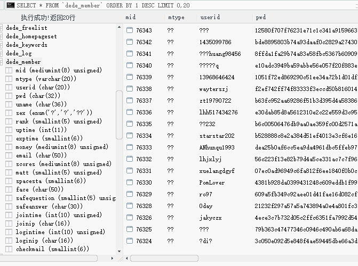Select the dede_freelist table
Screen dimensions: 358x266
coord(27,28)
